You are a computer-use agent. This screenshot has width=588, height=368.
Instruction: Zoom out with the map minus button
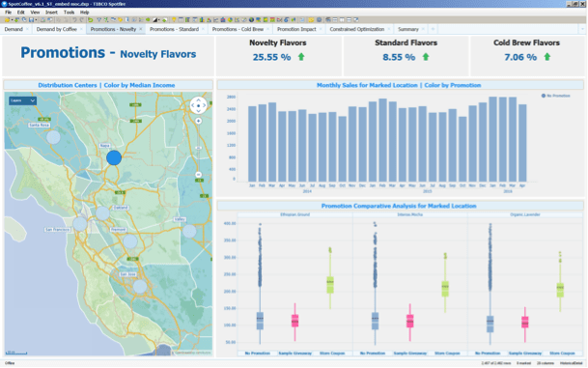[x=198, y=175]
